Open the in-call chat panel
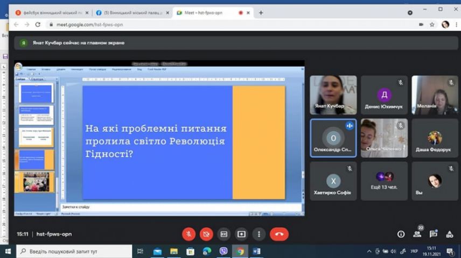This screenshot has height=258, width=461. tap(434, 234)
